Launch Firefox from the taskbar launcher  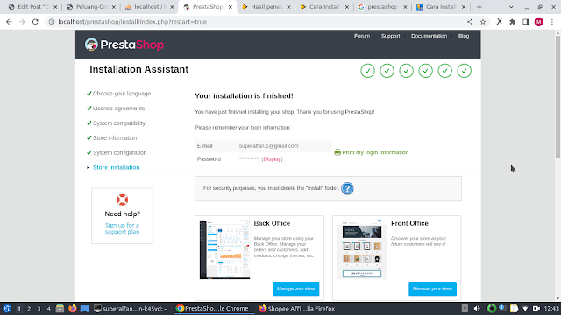click(72, 309)
